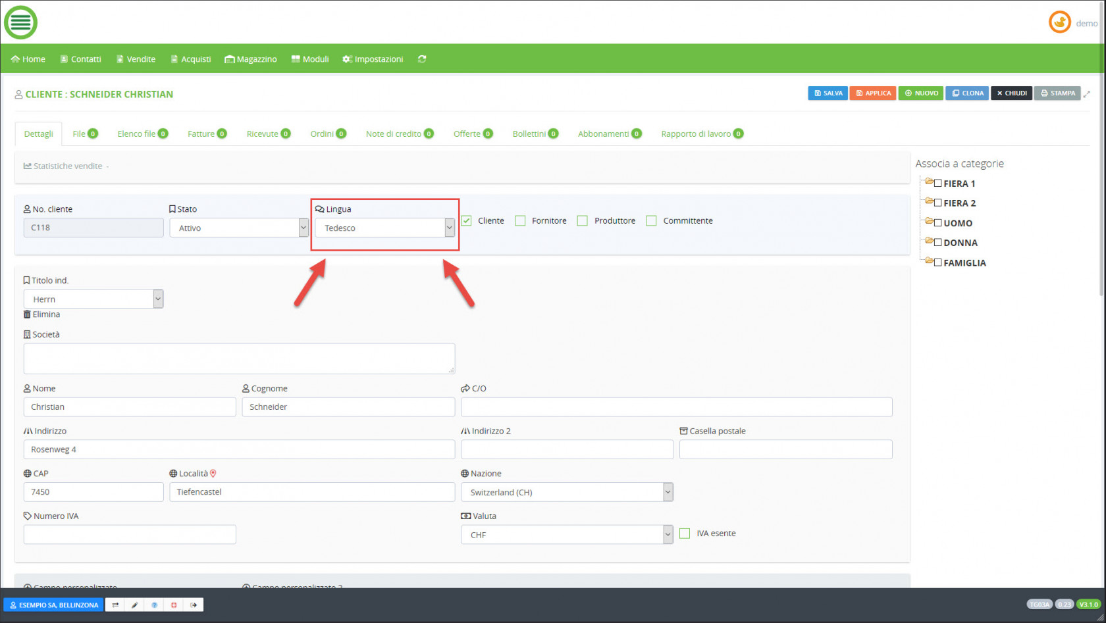This screenshot has width=1106, height=623.
Task: Click the logout arrow icon in footer
Action: coord(194,605)
